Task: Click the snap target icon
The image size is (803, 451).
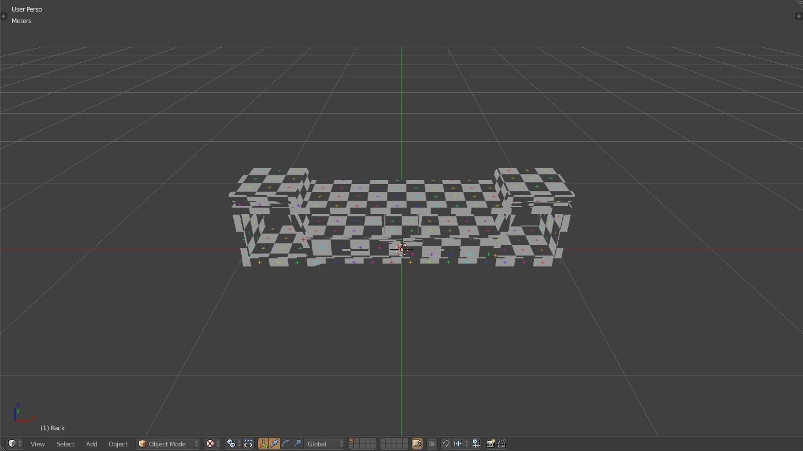Action: click(476, 444)
